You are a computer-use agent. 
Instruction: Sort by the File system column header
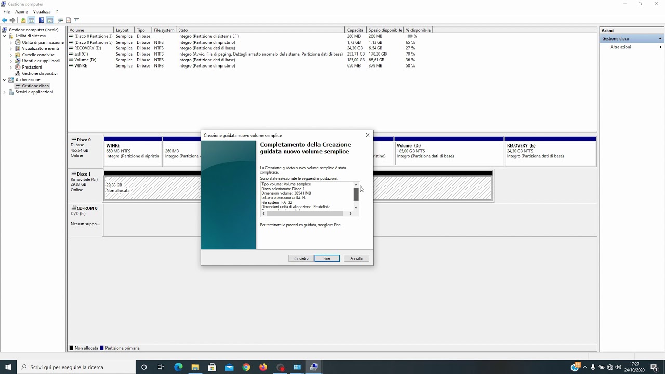(164, 30)
